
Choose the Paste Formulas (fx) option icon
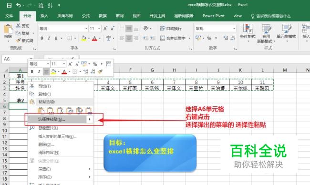[x=60, y=111]
